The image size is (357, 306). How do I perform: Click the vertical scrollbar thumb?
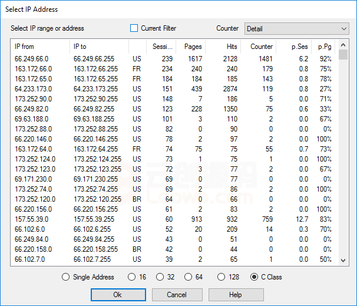point(343,55)
